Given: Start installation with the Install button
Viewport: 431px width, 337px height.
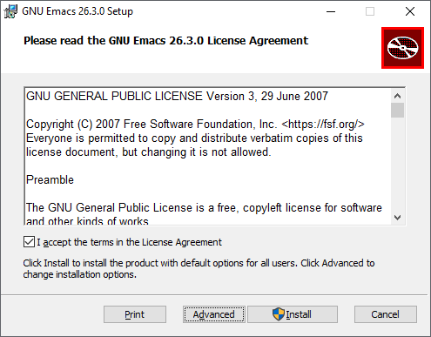Looking at the screenshot, I should (x=293, y=314).
